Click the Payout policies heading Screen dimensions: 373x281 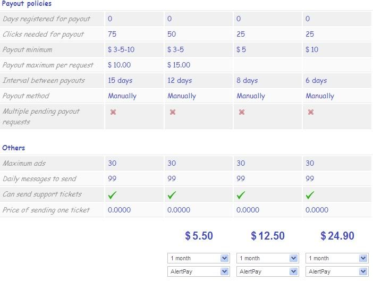click(x=27, y=4)
